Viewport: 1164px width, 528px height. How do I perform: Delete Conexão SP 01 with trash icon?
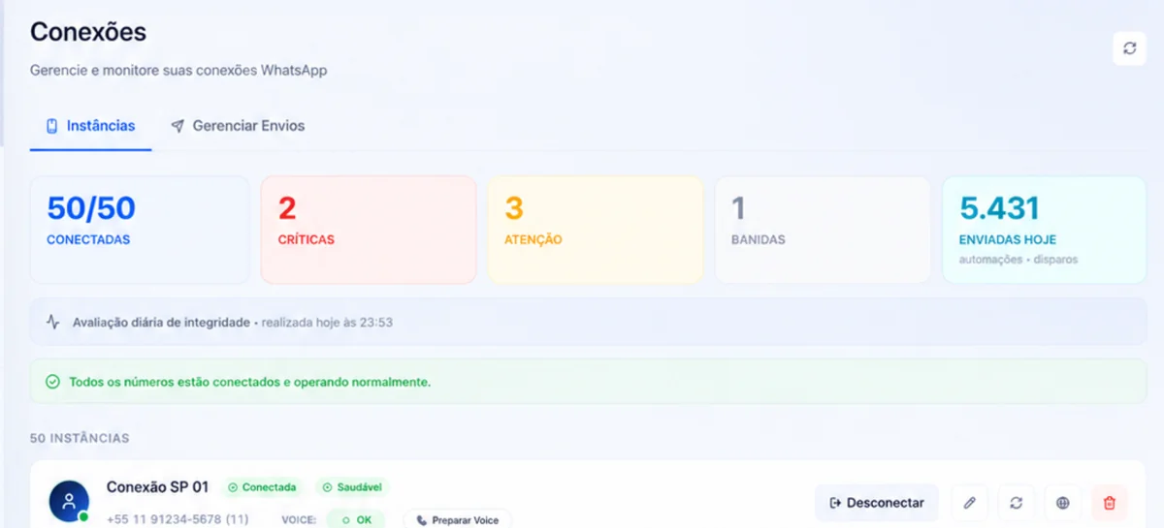(1110, 503)
